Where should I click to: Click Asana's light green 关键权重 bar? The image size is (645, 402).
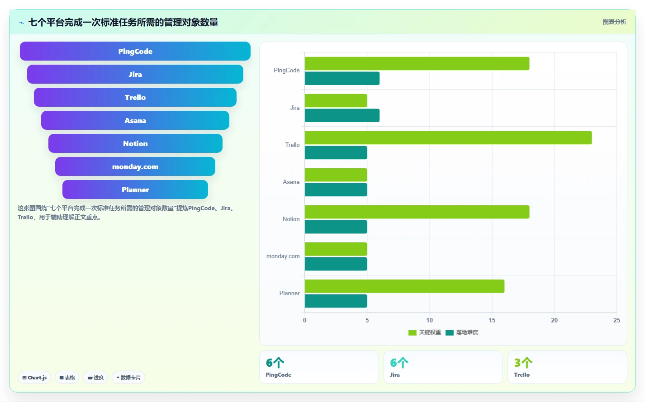coord(336,175)
